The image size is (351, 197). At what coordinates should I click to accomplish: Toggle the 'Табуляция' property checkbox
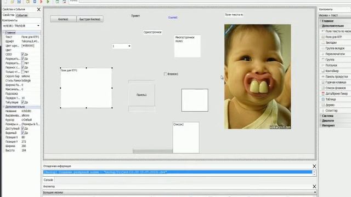22,102
